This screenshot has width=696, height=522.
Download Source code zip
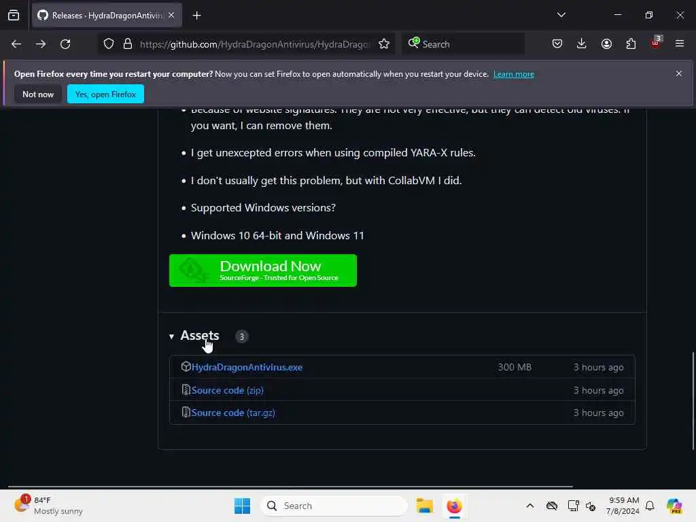click(x=227, y=390)
